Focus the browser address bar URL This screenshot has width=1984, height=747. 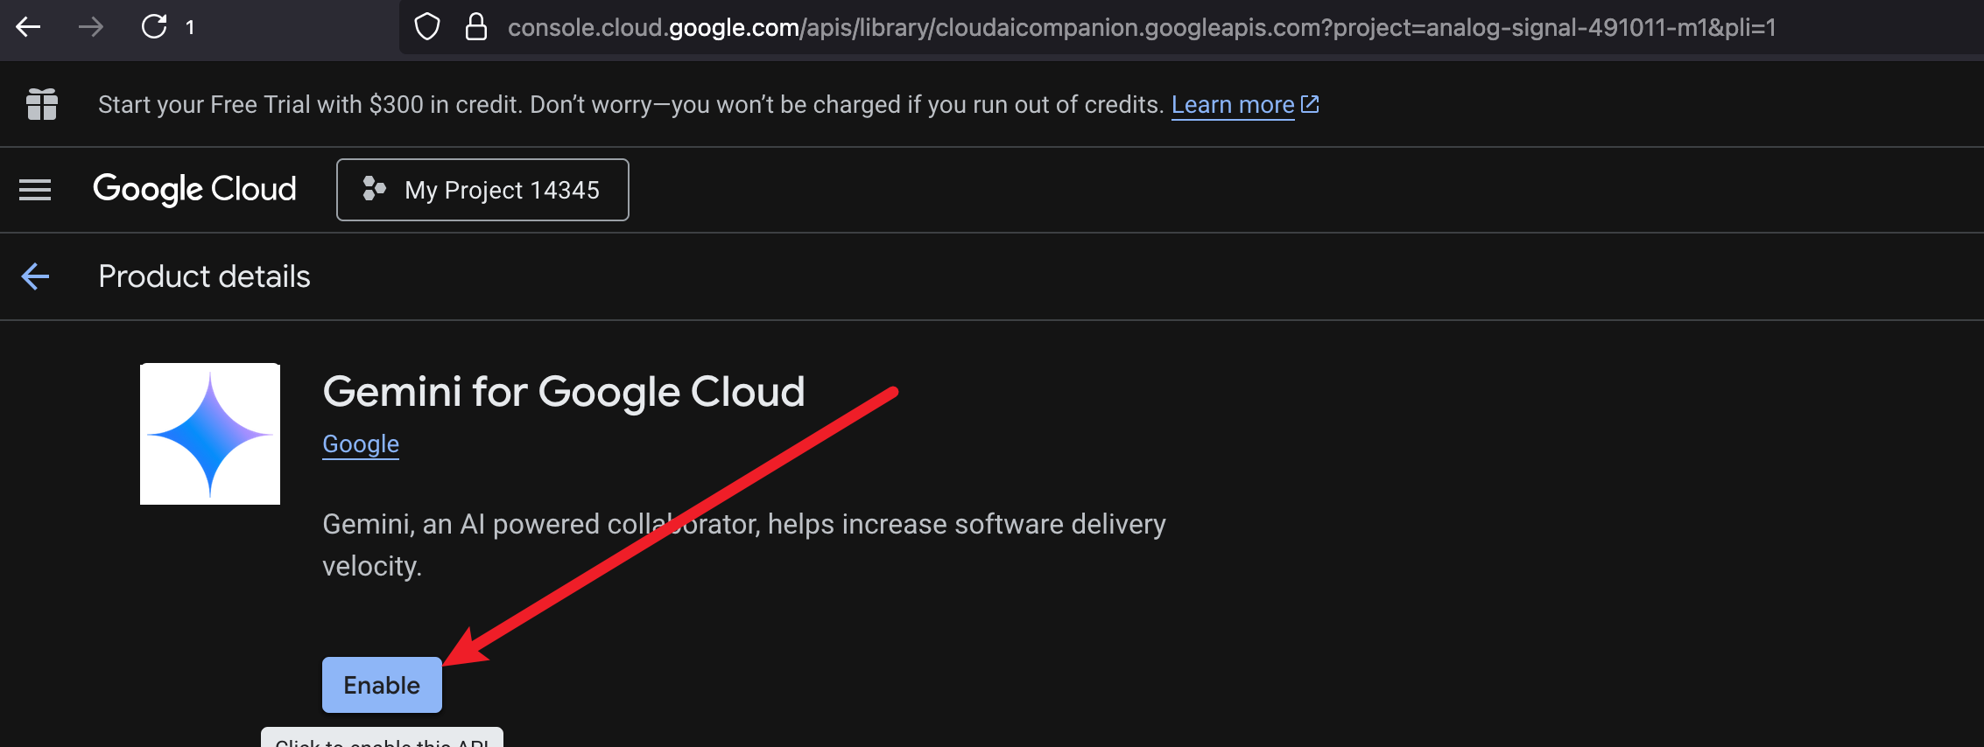pos(1138,28)
